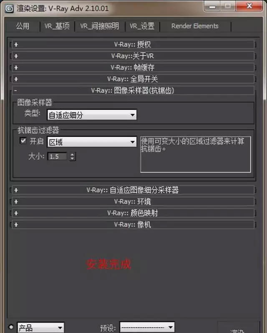
Task: Click the 大小 spinner arrows
Action: (72, 157)
